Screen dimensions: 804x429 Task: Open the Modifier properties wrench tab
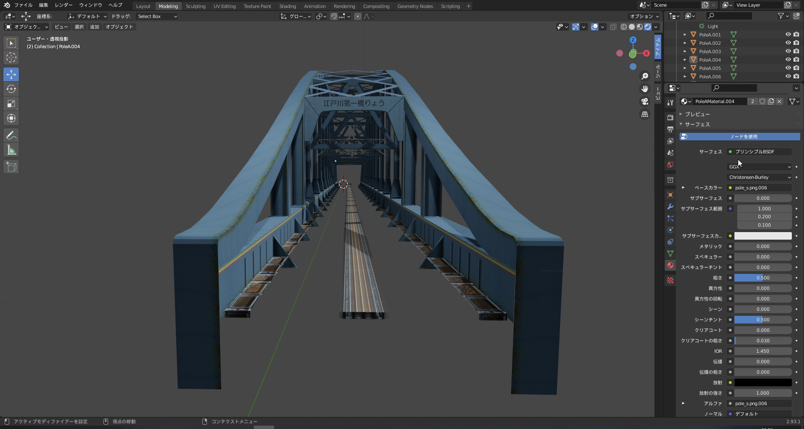(670, 207)
